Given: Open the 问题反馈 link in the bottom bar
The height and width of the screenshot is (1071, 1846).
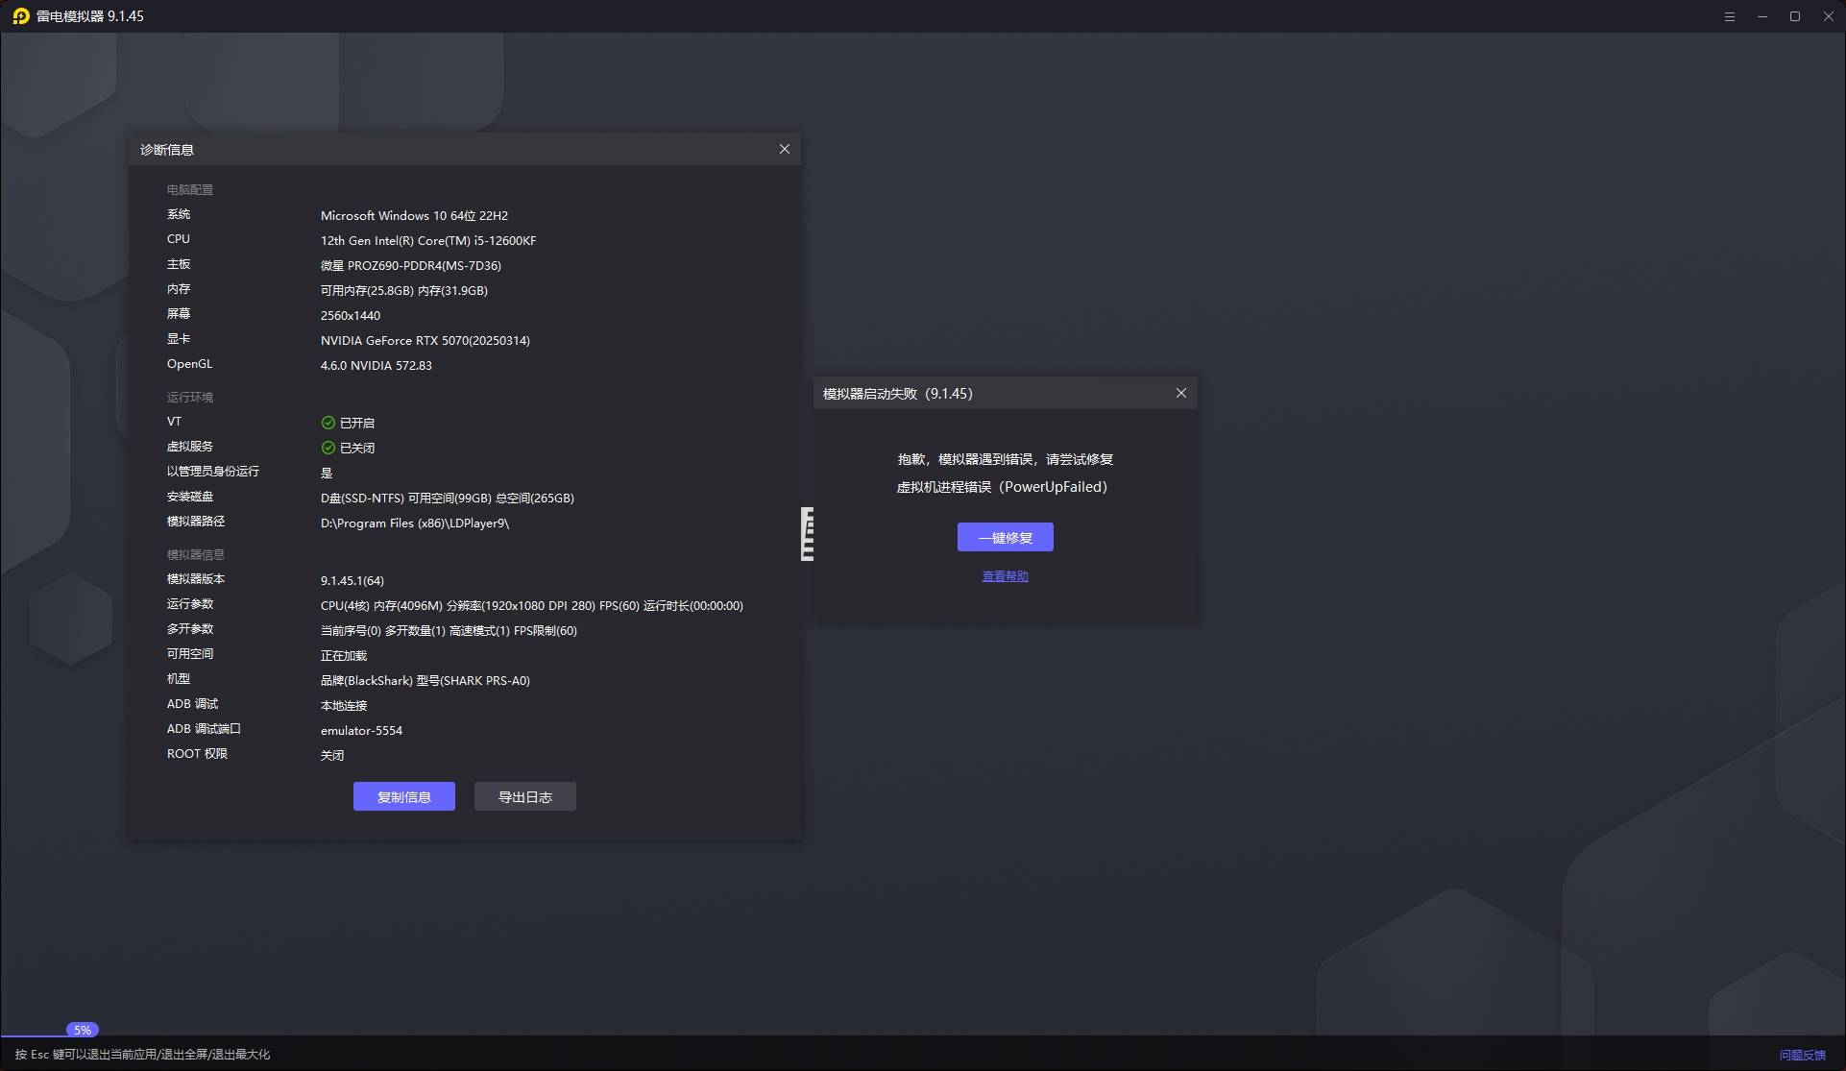Looking at the screenshot, I should (1802, 1055).
